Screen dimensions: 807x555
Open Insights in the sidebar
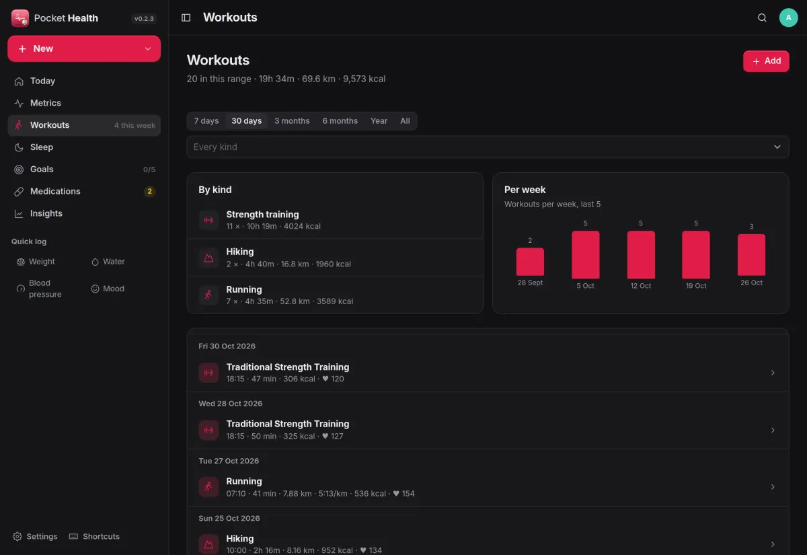(84, 214)
